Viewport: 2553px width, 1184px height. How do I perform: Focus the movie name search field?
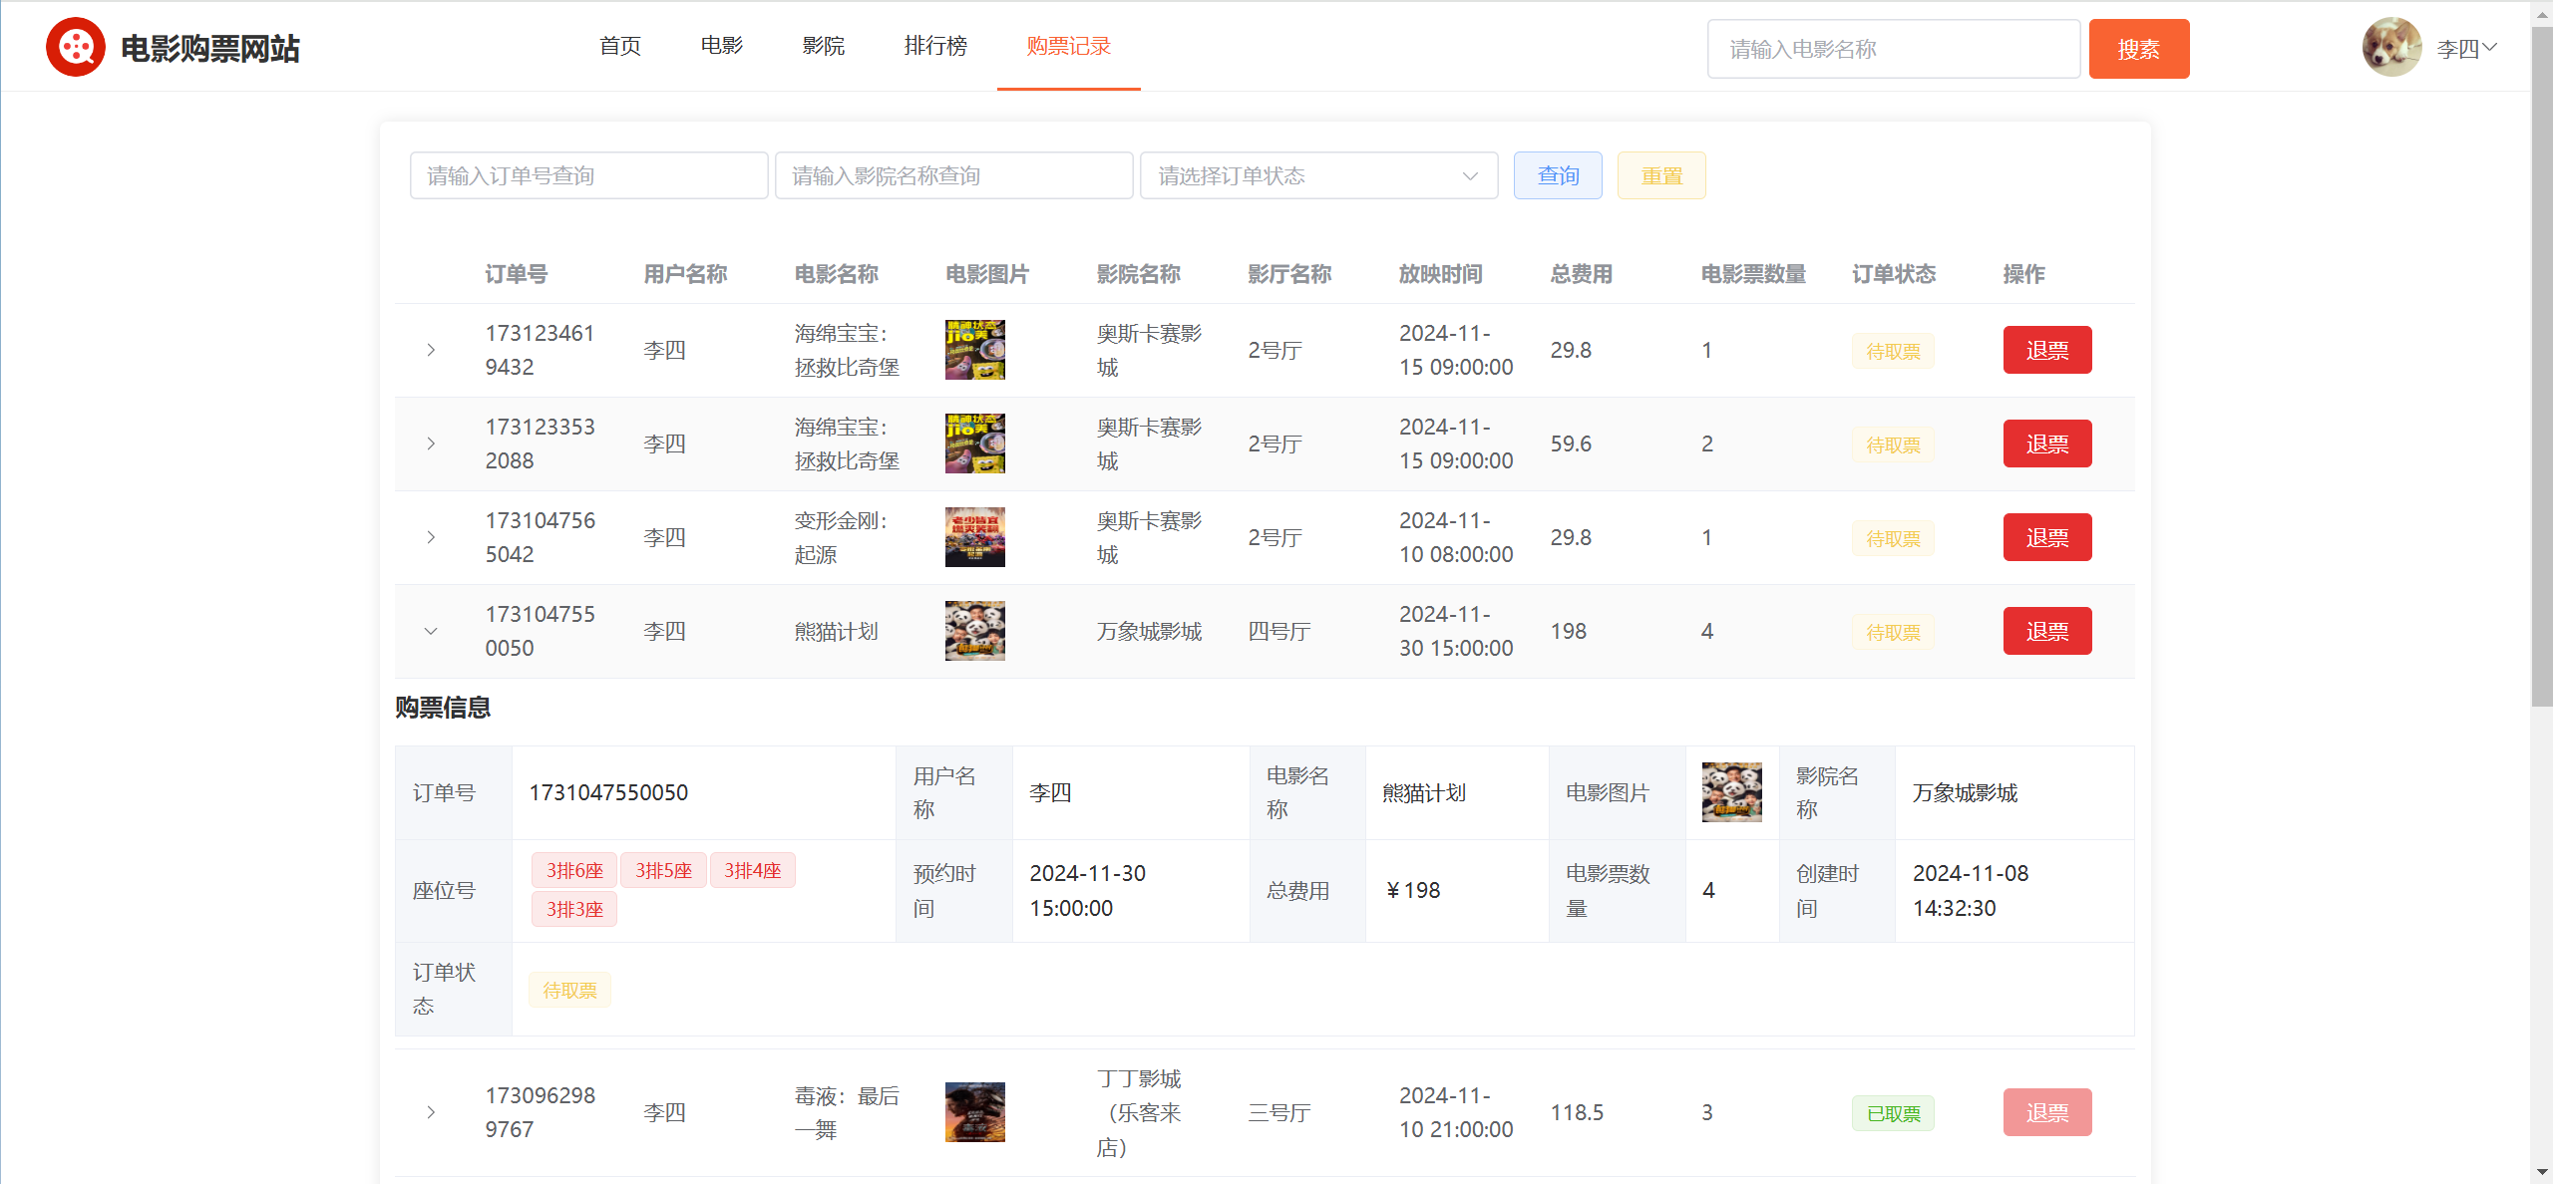click(1893, 49)
